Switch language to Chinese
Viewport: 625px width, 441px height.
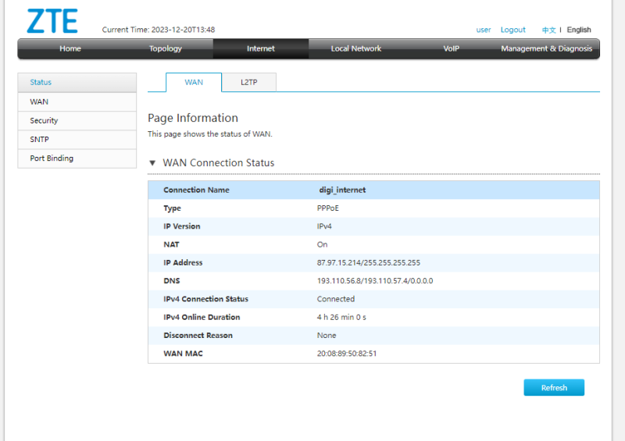[x=548, y=30]
